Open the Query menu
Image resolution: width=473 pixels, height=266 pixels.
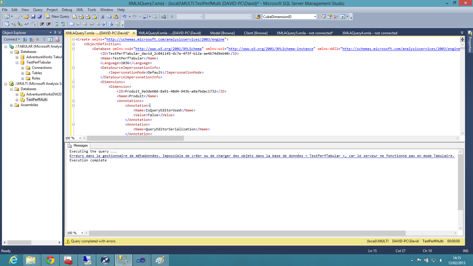38,10
